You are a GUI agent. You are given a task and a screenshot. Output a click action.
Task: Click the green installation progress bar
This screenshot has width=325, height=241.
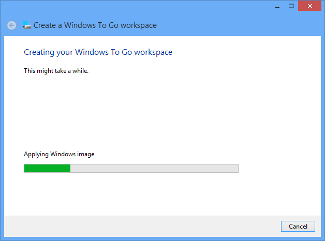point(131,168)
